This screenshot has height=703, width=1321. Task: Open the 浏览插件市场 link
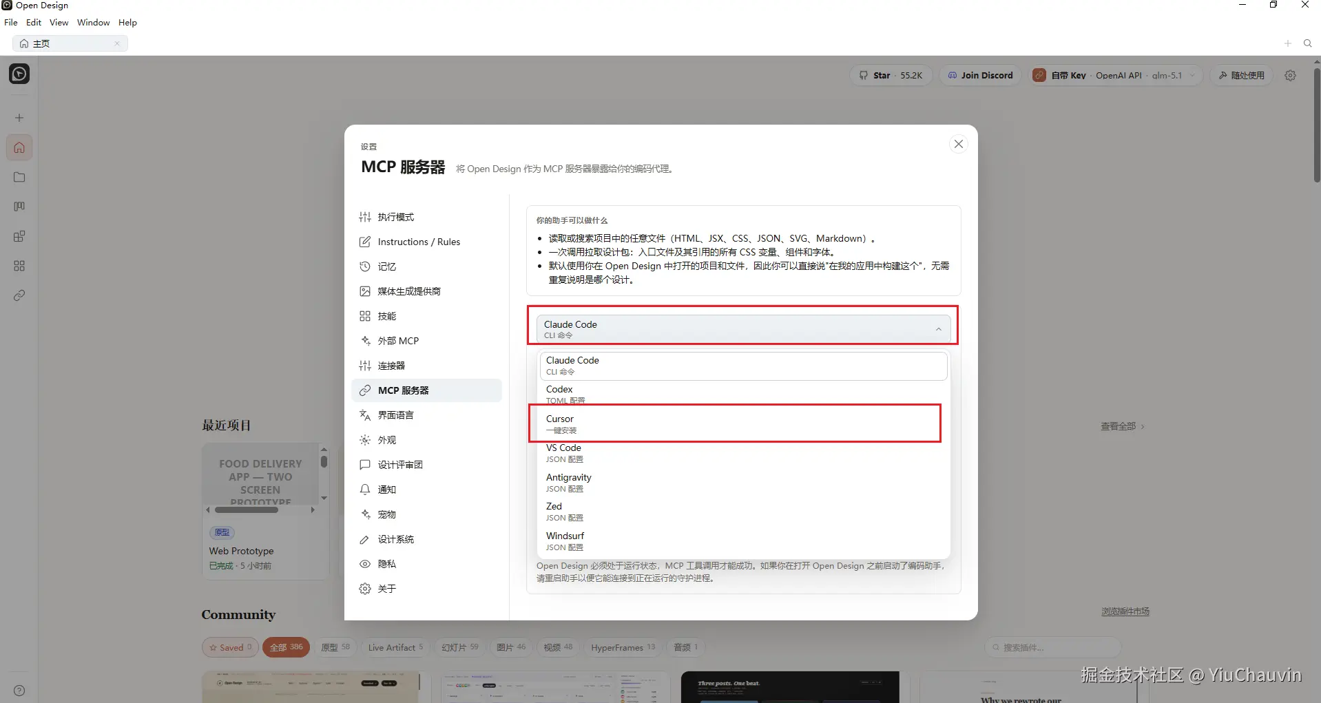tap(1125, 611)
